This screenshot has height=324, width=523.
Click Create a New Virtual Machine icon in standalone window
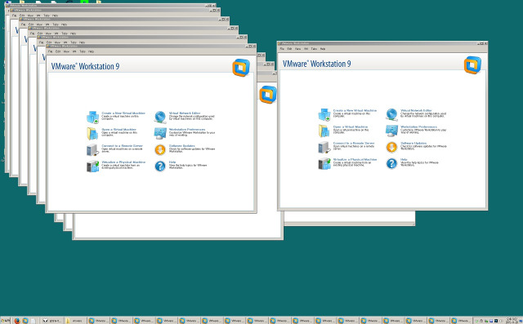(324, 114)
